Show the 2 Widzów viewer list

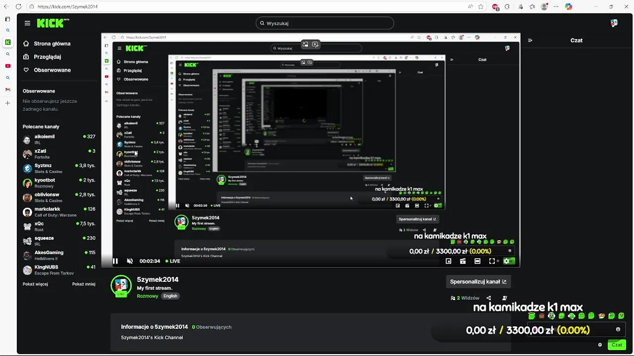[465, 298]
